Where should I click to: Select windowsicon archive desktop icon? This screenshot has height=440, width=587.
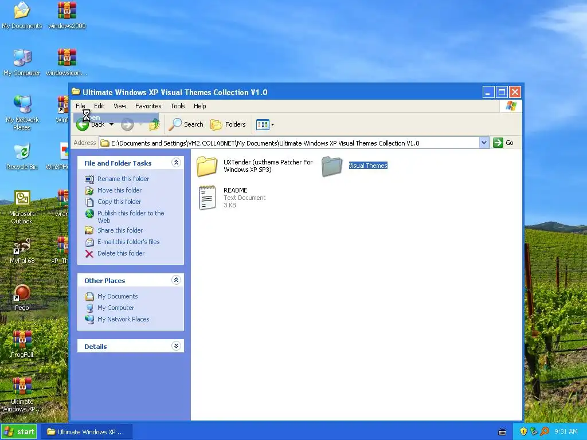[67, 58]
